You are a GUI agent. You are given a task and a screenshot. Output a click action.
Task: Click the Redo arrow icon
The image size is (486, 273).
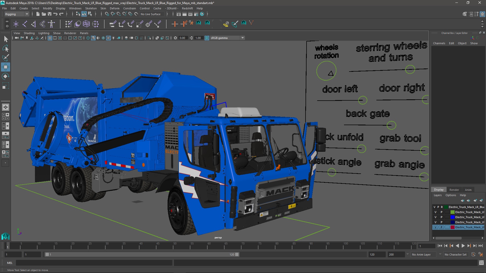[61, 14]
